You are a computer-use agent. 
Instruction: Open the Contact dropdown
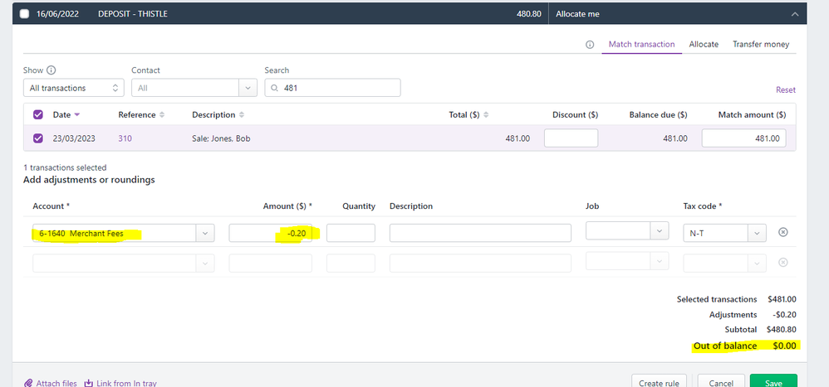coord(194,88)
